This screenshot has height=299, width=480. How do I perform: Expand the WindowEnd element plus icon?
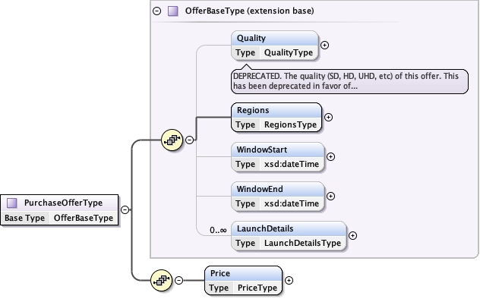[330, 197]
